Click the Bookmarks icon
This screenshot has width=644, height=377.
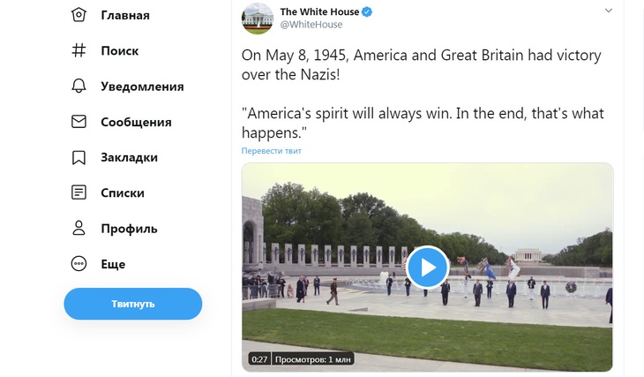(79, 157)
